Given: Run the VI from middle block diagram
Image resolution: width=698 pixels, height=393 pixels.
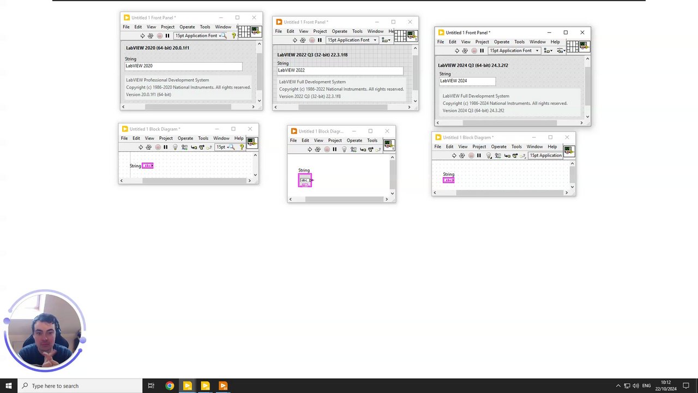Looking at the screenshot, I should click(309, 150).
